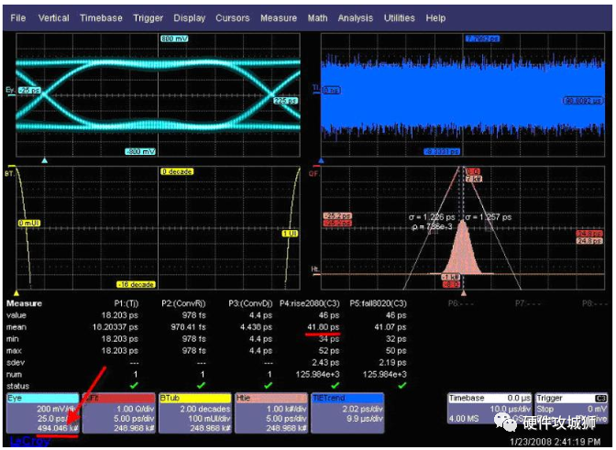Click the 0 mUI label on the bathtub curve
The height and width of the screenshot is (450, 616).
pyautogui.click(x=29, y=223)
